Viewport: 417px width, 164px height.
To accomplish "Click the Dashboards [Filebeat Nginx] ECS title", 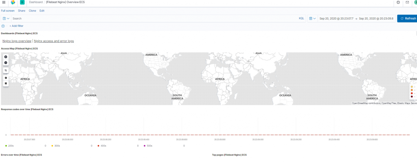I will tap(19, 34).
